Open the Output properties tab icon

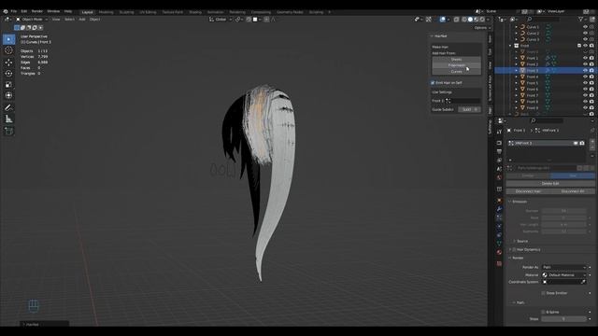point(499,151)
